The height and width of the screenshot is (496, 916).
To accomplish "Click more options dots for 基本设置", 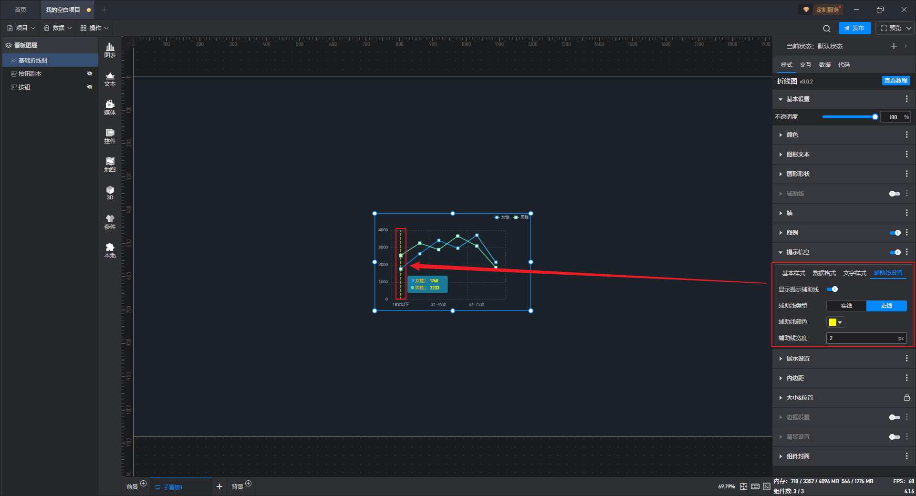I will click(906, 99).
